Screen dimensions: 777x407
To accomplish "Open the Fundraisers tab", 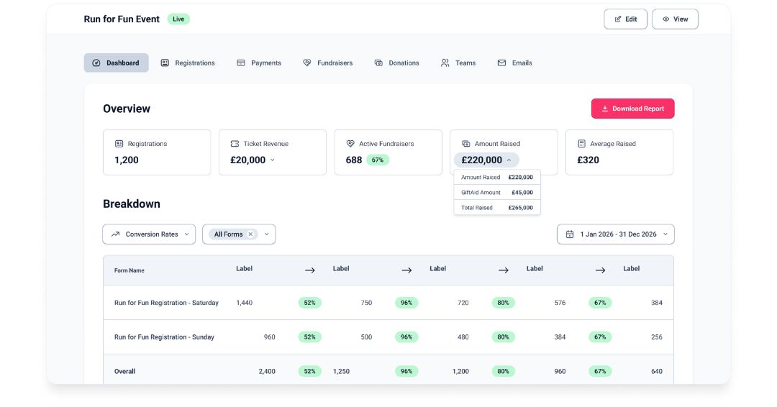I will coord(328,63).
